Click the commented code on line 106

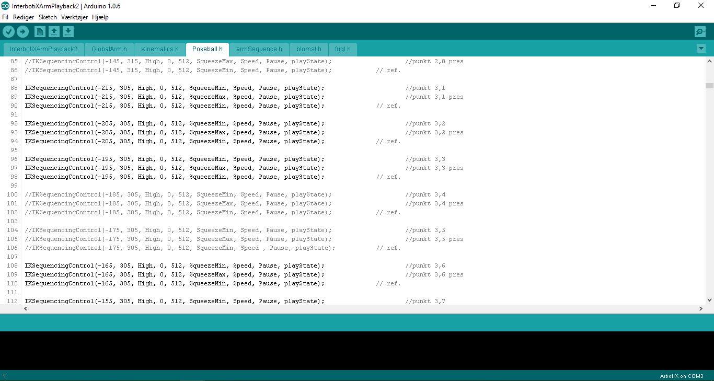pos(180,248)
